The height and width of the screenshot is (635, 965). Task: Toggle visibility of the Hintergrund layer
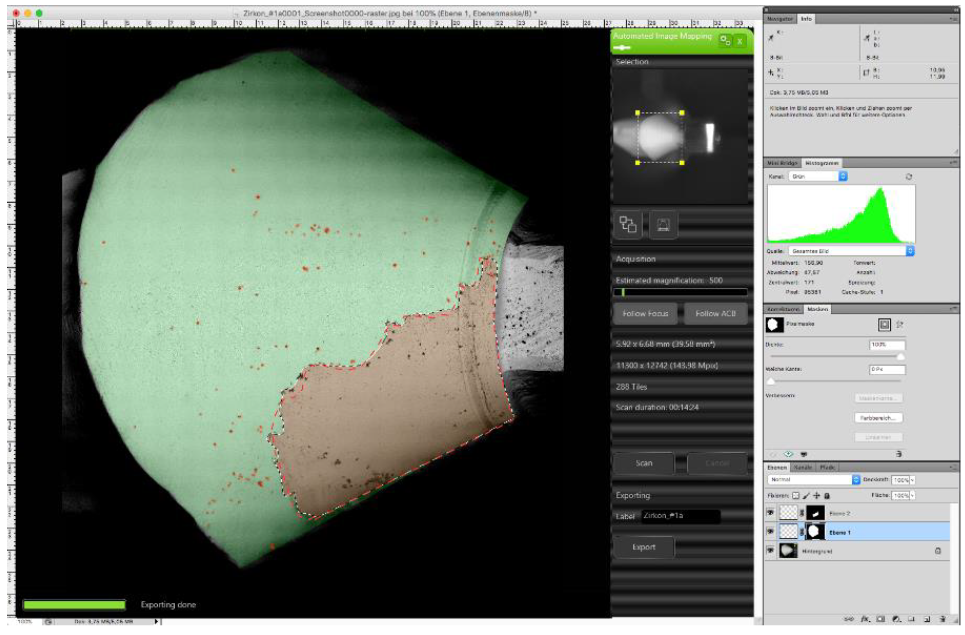(770, 550)
